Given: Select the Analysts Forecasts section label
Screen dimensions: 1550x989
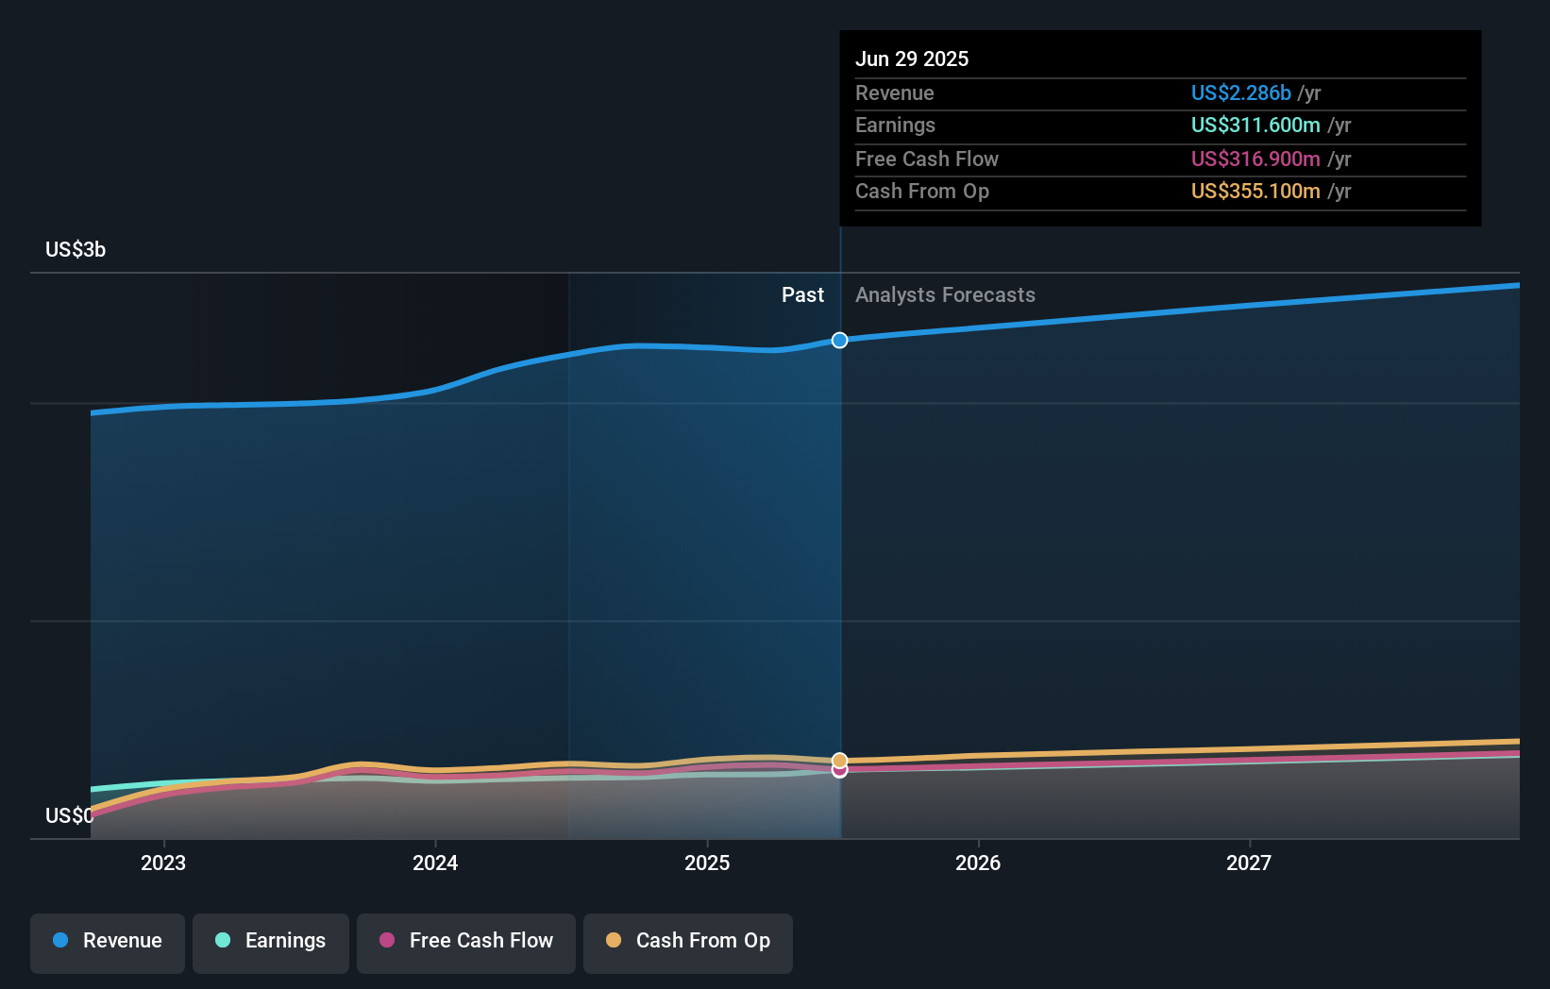Looking at the screenshot, I should point(945,294).
